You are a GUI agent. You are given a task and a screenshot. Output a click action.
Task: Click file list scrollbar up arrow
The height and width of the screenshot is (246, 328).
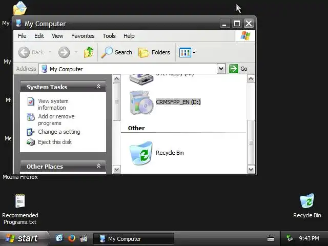(x=251, y=79)
